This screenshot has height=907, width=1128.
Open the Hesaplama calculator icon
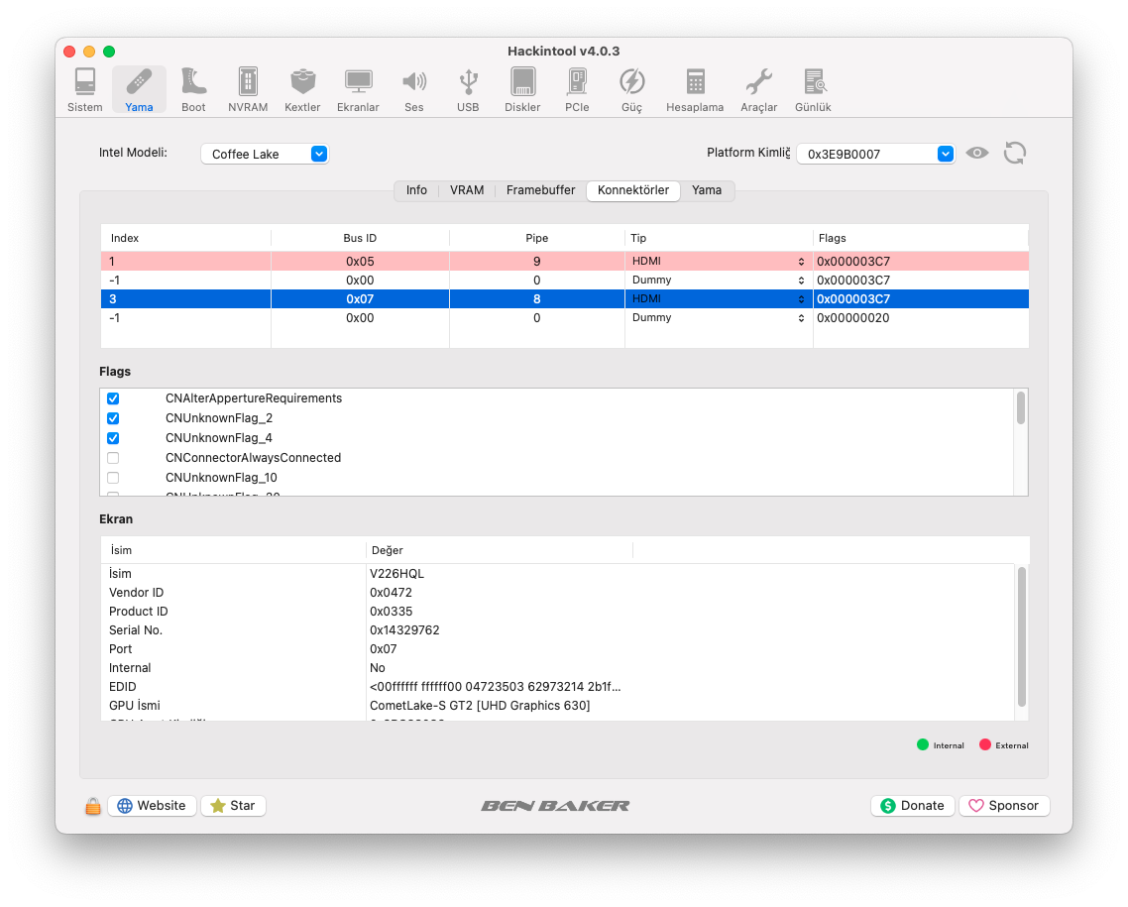[x=695, y=89]
